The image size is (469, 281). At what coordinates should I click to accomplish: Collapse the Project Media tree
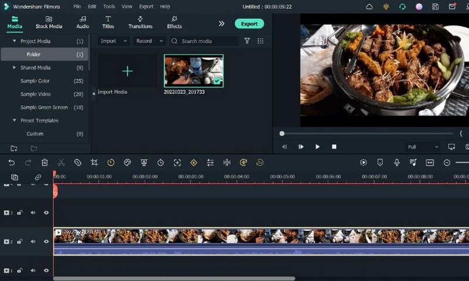click(14, 41)
